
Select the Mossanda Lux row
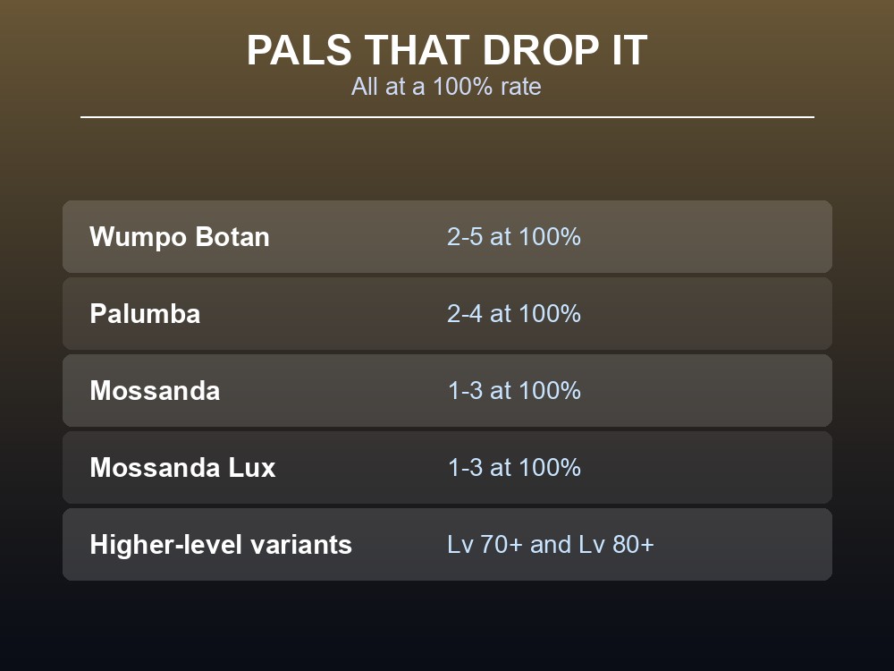pos(447,467)
